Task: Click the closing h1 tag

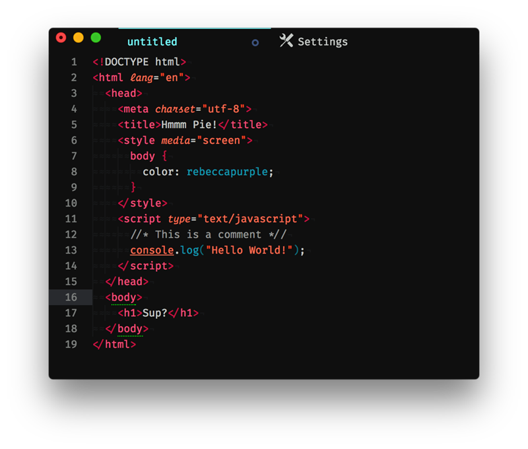Action: [x=183, y=313]
